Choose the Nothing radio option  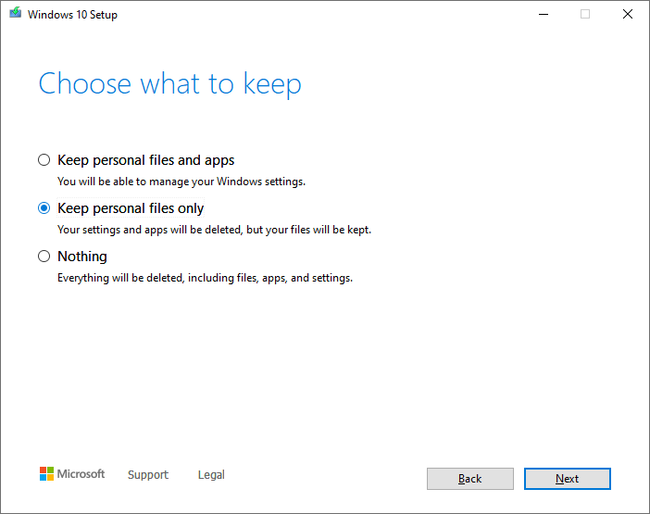(44, 257)
